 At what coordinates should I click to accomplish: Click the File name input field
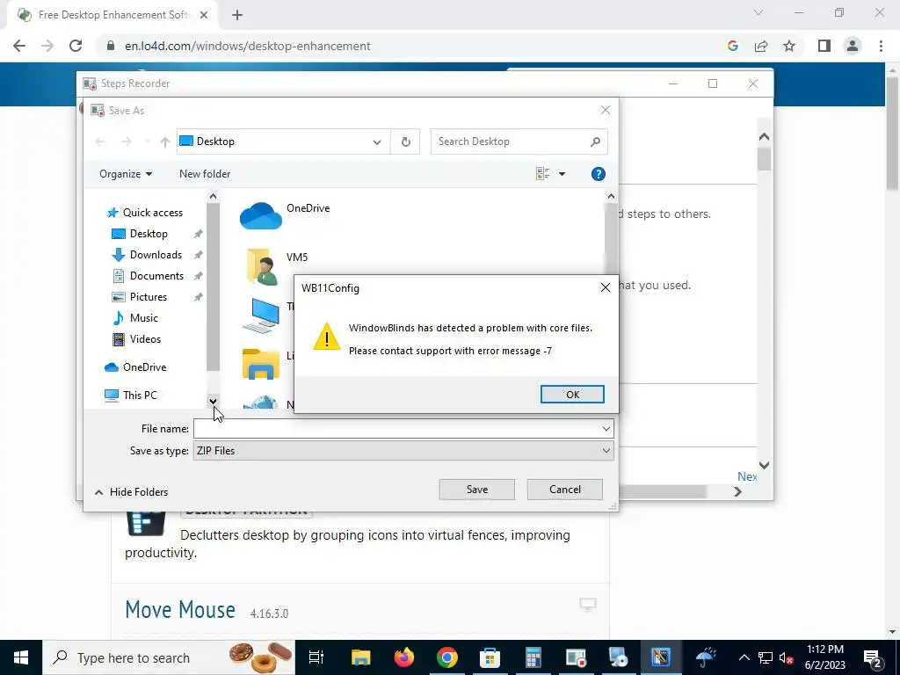tap(396, 429)
